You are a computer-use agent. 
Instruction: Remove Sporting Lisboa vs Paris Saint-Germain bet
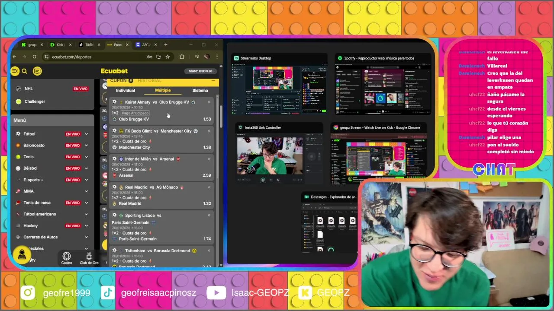209,215
